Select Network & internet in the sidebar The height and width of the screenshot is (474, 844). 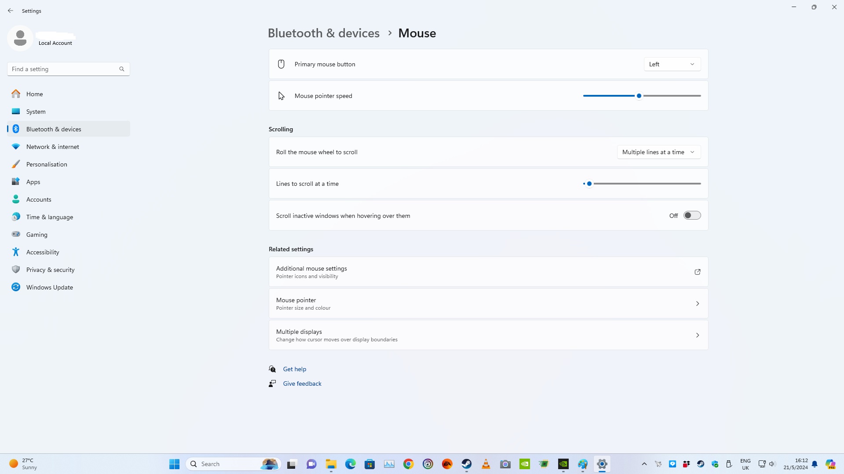tap(69, 147)
